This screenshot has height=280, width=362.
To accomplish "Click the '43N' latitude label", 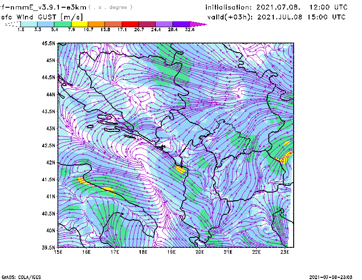I will tap(51, 128).
